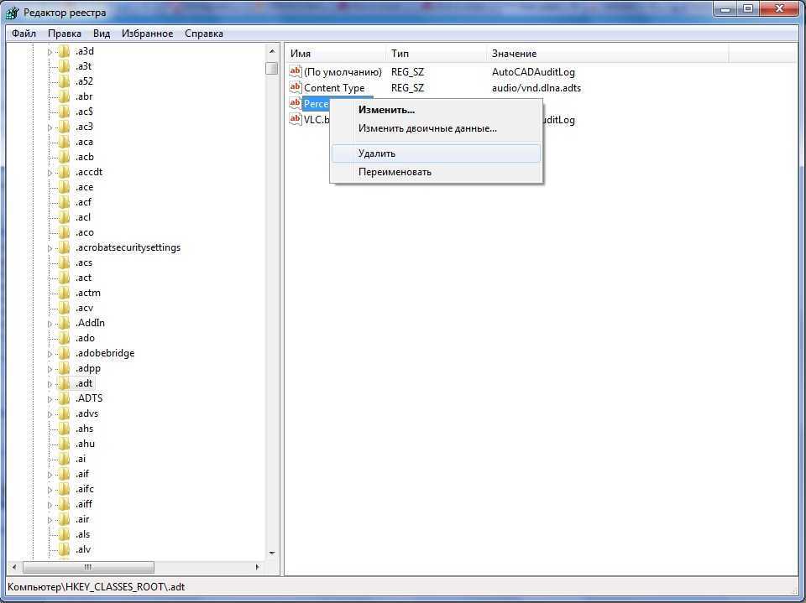
Task: Click the folder icon of .abr key
Action: point(65,96)
